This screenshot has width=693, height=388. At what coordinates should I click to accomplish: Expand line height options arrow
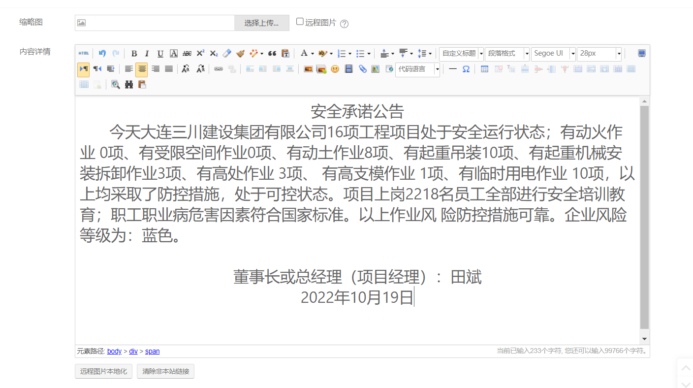[430, 54]
